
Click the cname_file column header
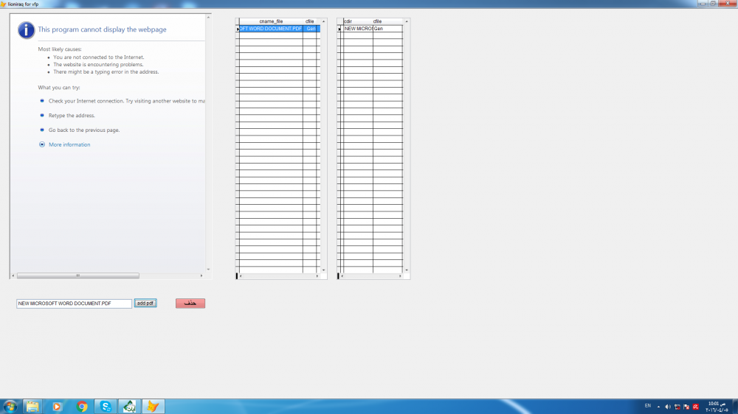click(271, 21)
